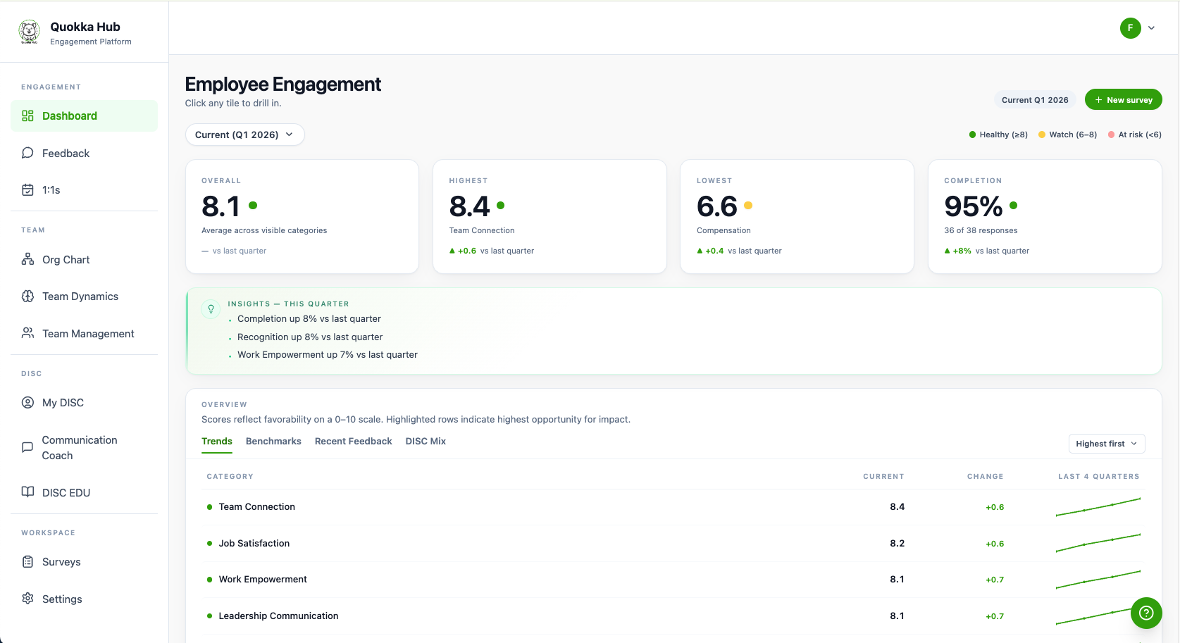This screenshot has width=1180, height=643.
Task: Open My DISC in the sidebar
Action: (84, 402)
